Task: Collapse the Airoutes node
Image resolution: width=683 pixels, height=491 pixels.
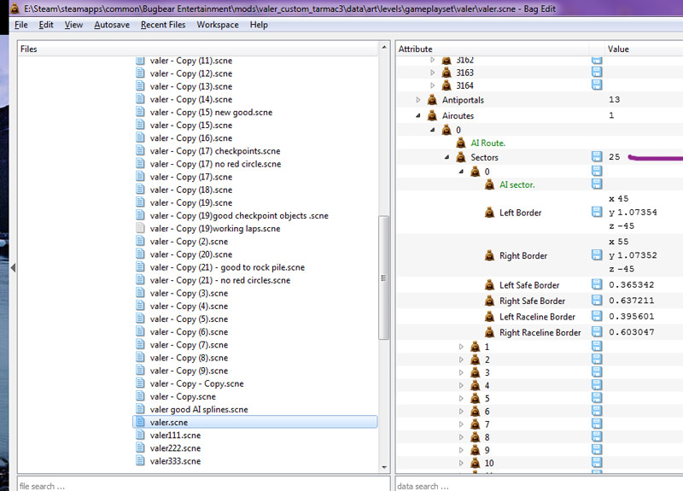Action: (418, 115)
